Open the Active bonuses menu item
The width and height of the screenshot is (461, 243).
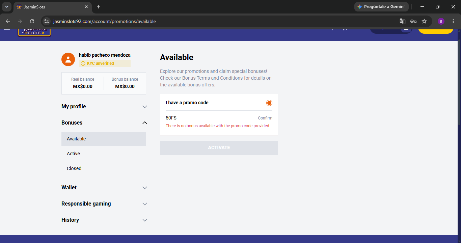[x=104, y=154]
